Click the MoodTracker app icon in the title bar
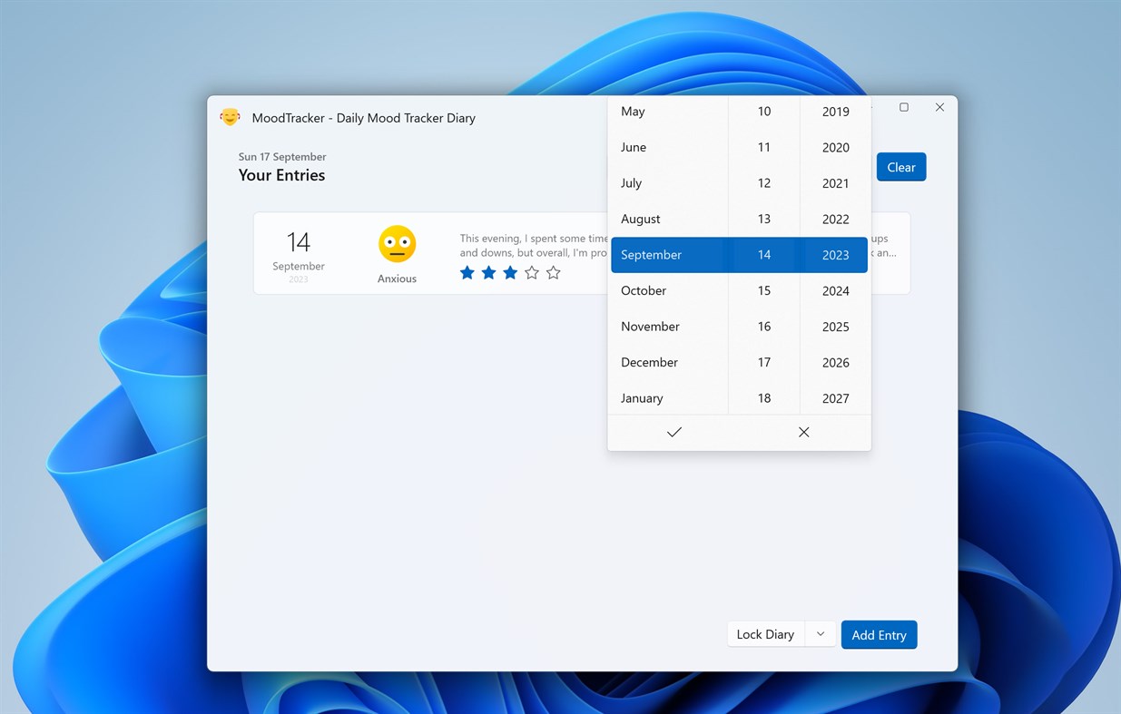This screenshot has height=714, width=1121. pos(230,117)
